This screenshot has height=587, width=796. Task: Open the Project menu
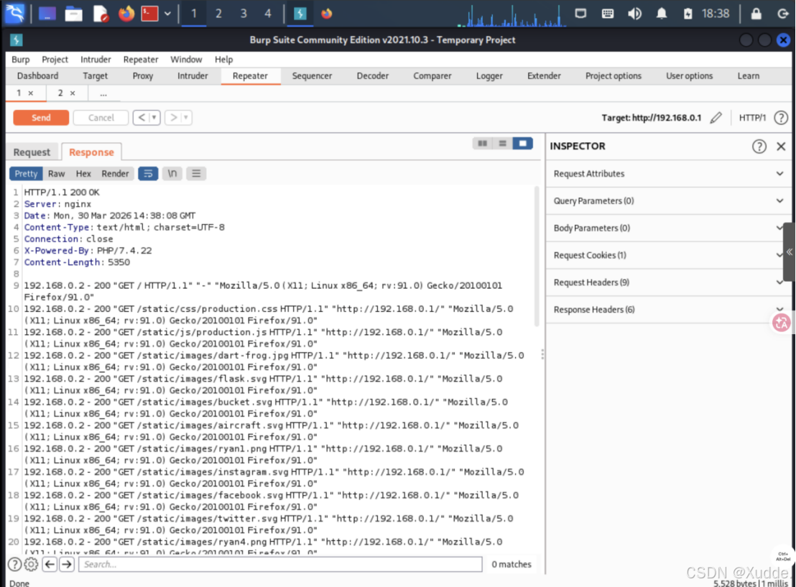(x=55, y=60)
